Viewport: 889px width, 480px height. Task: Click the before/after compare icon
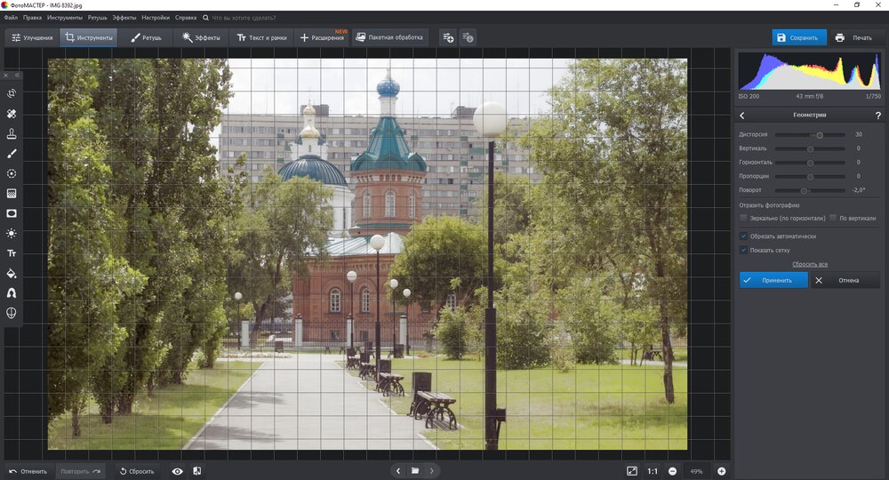click(x=196, y=471)
